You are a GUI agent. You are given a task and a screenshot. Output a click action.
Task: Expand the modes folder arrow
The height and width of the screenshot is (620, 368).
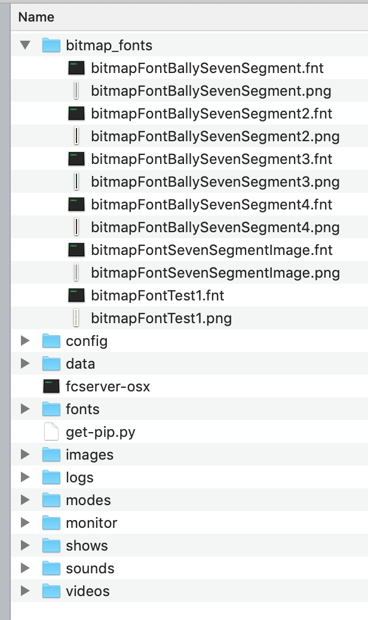coord(25,500)
